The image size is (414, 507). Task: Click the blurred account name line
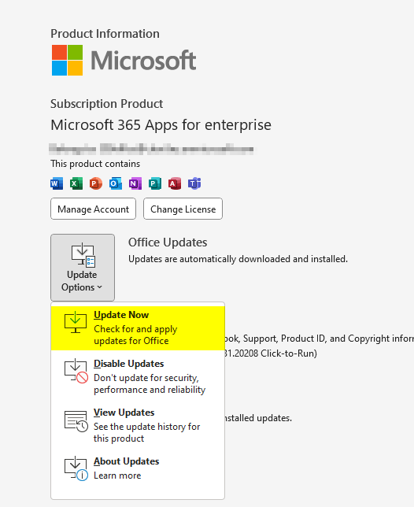coord(151,149)
